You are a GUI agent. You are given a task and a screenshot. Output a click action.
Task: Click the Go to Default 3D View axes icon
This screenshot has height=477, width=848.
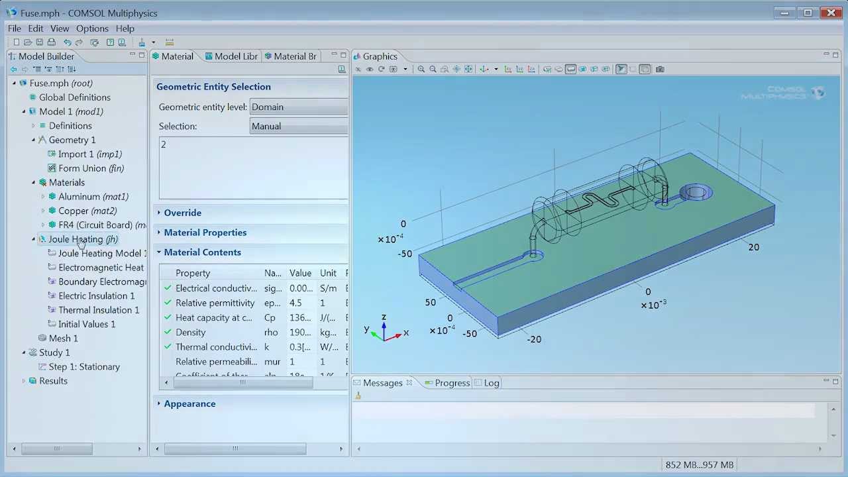(x=484, y=69)
